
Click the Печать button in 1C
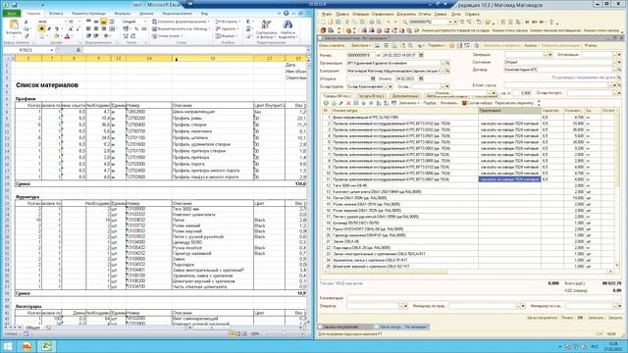(567, 318)
